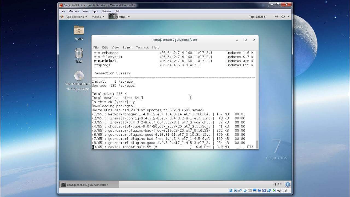Click the xfsprogs package line
This screenshot has height=197, width=350.
pyautogui.click(x=174, y=65)
